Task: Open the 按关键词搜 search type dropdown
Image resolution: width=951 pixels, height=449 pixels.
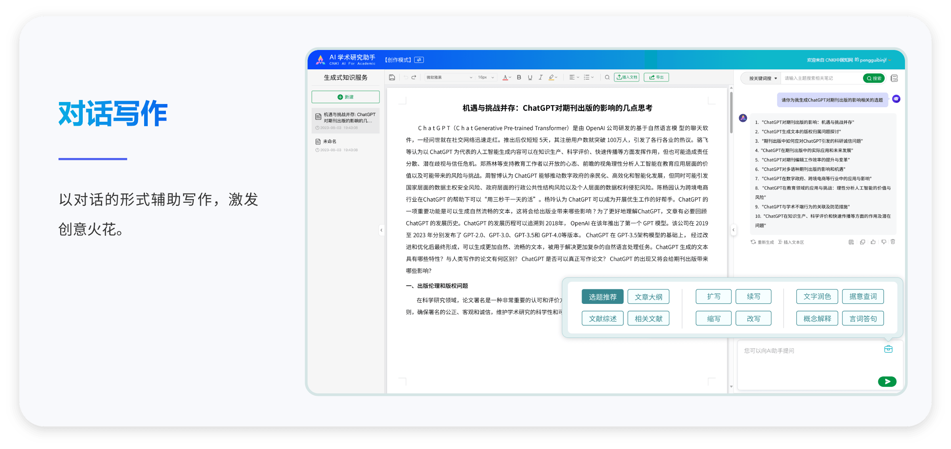Action: point(763,78)
